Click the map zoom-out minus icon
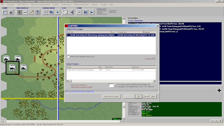Viewport: 224px width, 126px height. click(26, 12)
